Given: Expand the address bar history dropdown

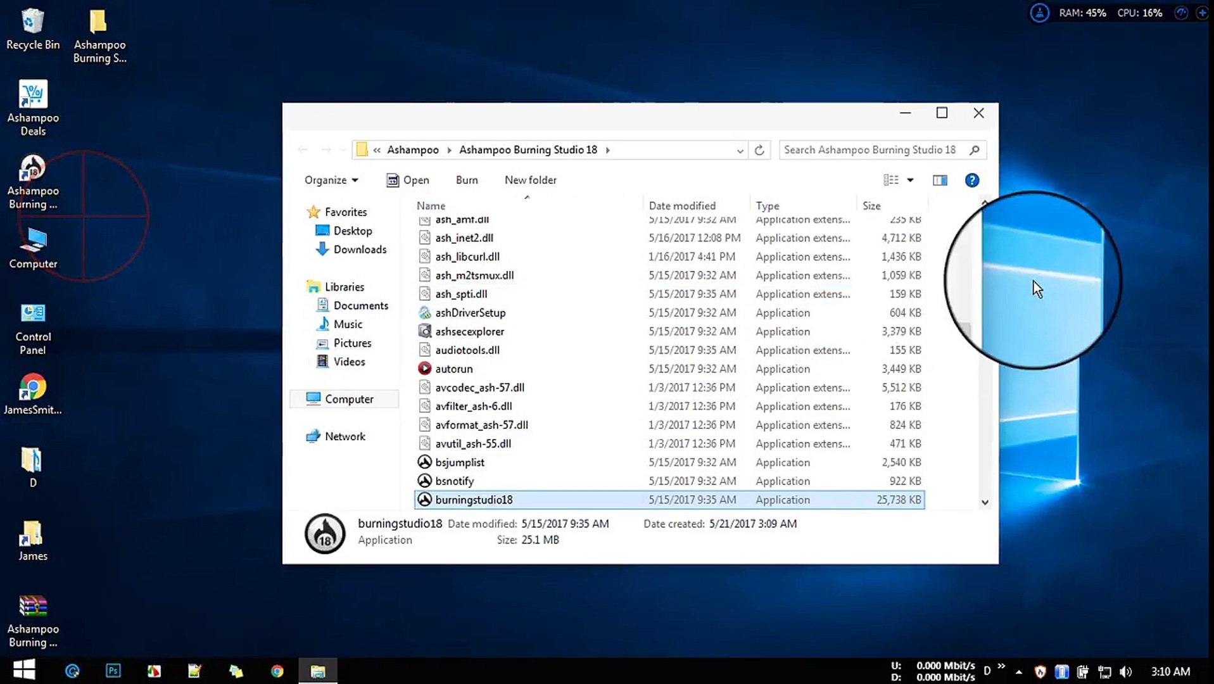Looking at the screenshot, I should [739, 151].
